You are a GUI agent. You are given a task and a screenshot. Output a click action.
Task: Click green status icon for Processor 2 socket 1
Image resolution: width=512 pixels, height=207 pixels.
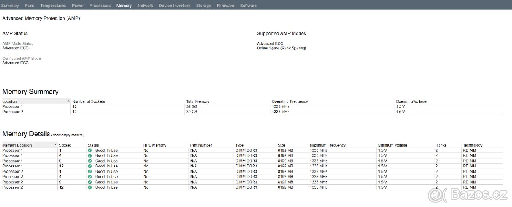[90, 172]
